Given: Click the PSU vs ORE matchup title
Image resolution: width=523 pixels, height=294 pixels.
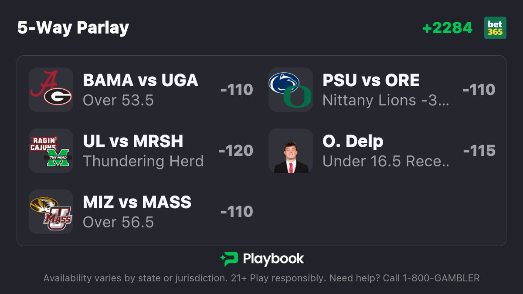Looking at the screenshot, I should click(x=371, y=81).
